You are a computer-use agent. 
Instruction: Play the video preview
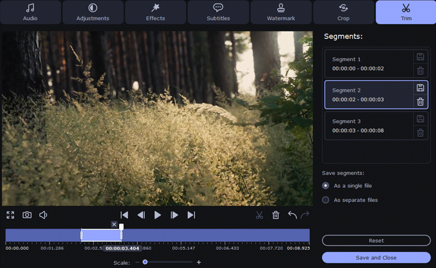tap(158, 215)
